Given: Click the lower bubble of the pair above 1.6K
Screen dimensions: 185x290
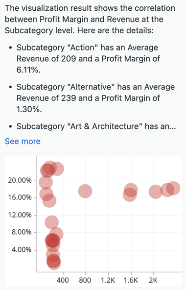Looking at the screenshot, I should [130, 194].
